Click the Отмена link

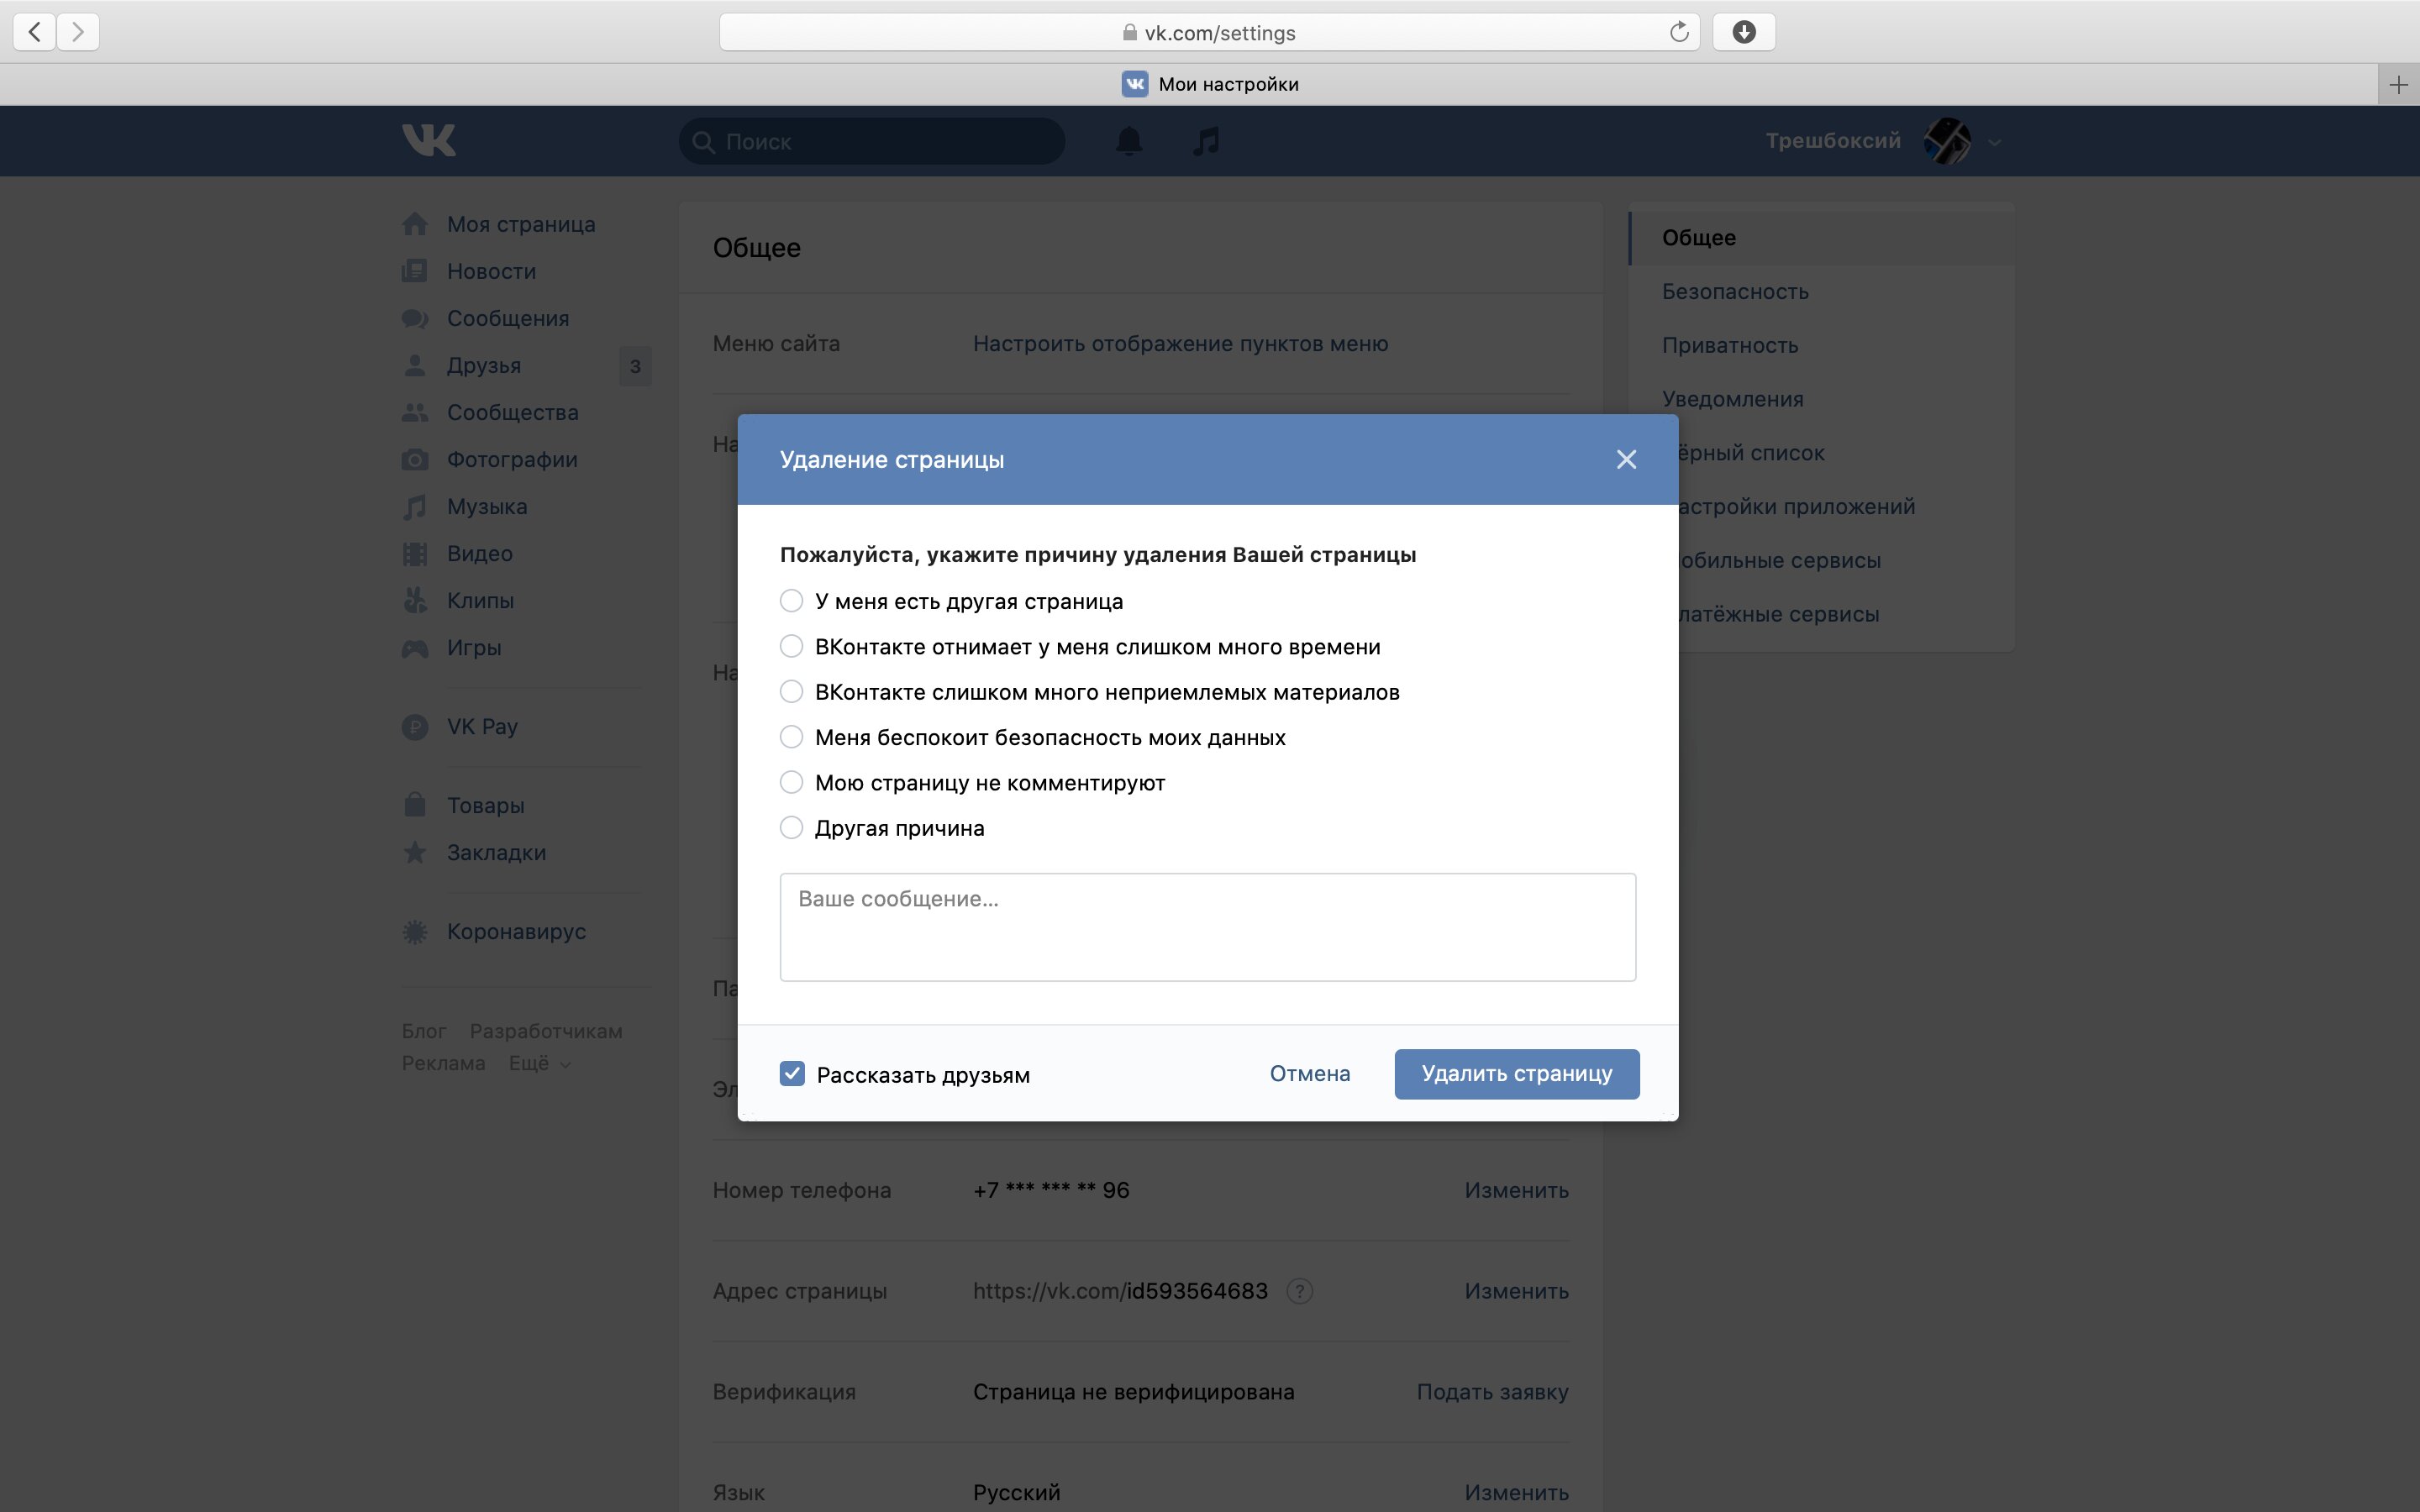(1310, 1073)
